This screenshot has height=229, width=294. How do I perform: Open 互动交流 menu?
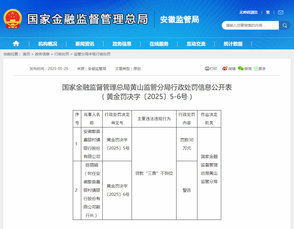196,44
